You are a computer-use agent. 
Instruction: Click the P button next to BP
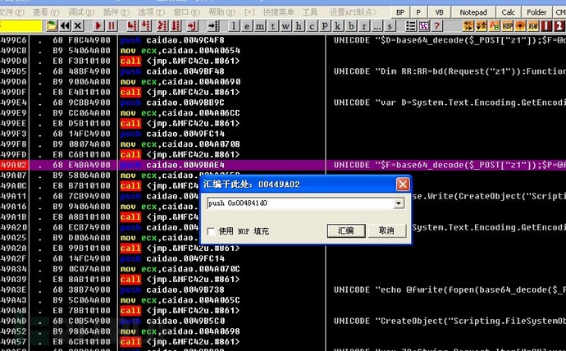click(x=418, y=12)
